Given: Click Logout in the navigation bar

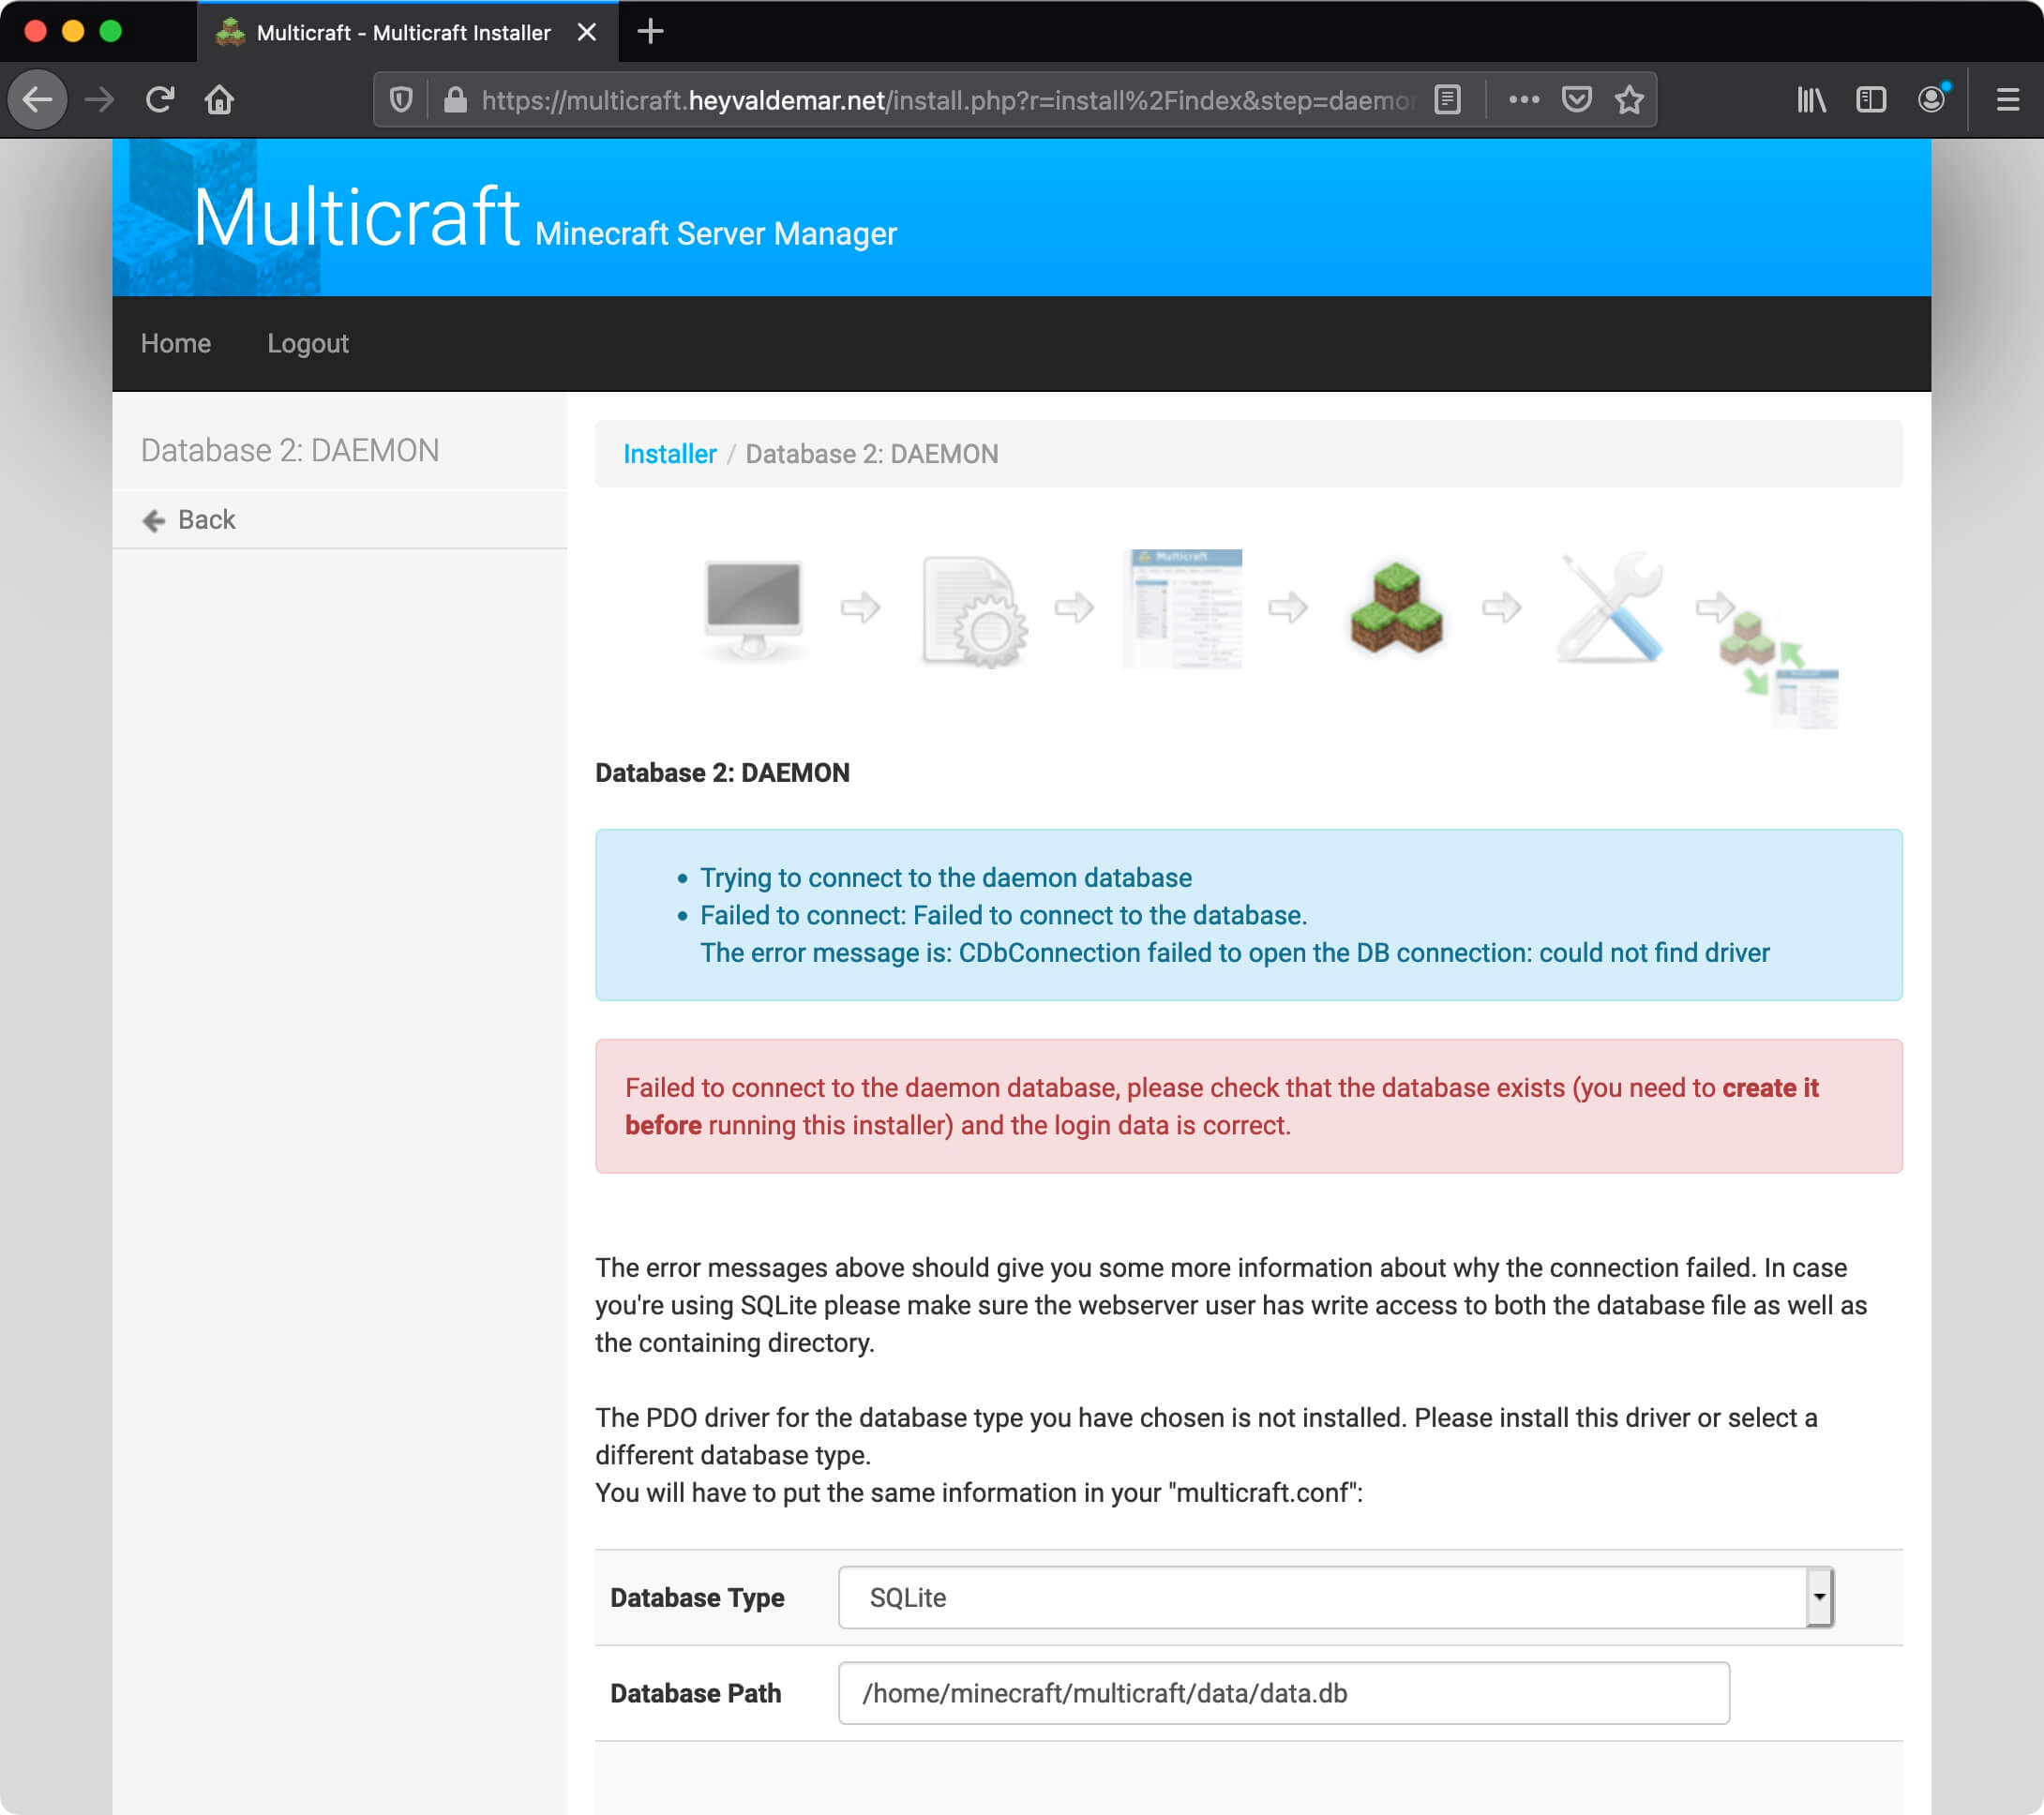Looking at the screenshot, I should [x=308, y=343].
